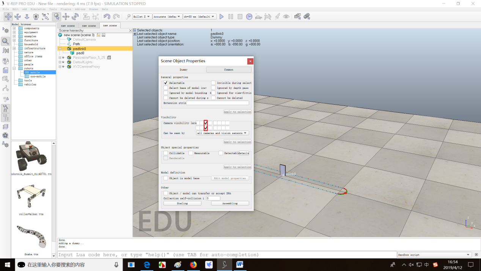Activate the object rotate tool
The width and height of the screenshot is (481, 271).
pos(75,17)
